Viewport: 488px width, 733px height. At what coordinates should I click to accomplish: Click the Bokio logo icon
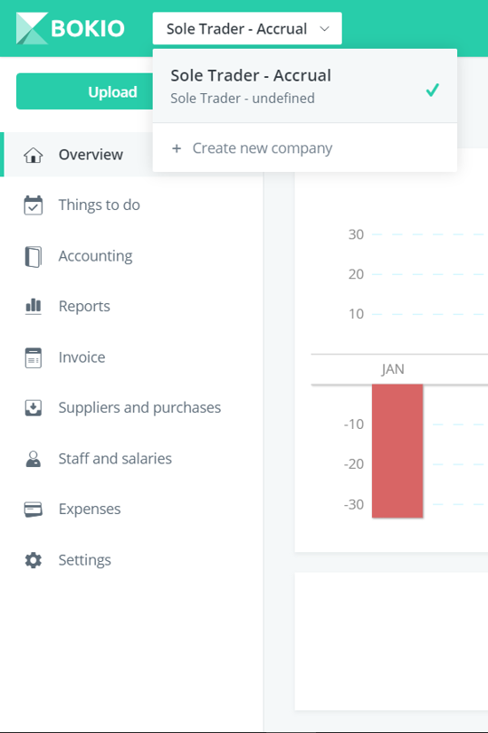[32, 28]
